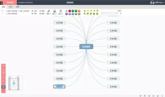Viewport: 165px width, 97px height.
Task: Mark progress complete with the checkmark circle
Action: point(97,14)
